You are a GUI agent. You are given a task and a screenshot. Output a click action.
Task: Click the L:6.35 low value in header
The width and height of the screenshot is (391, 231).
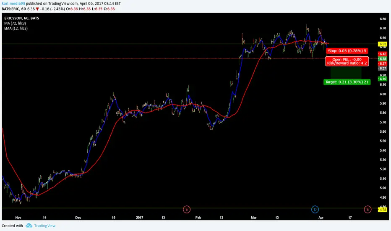pyautogui.click(x=97, y=9)
